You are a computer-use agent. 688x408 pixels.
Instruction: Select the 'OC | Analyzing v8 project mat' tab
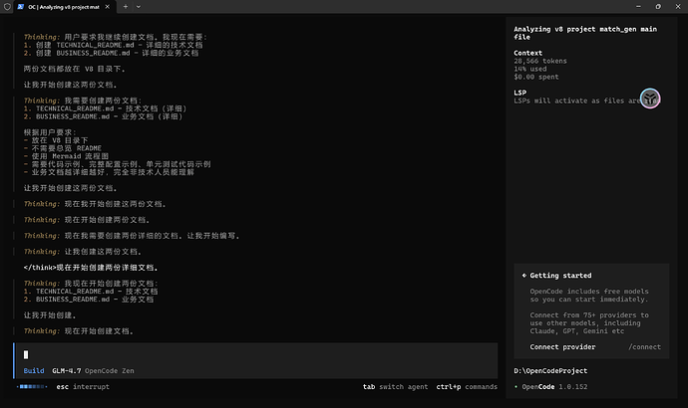pyautogui.click(x=65, y=7)
